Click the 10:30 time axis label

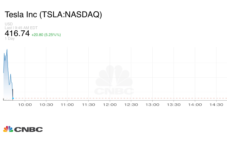[46, 105]
